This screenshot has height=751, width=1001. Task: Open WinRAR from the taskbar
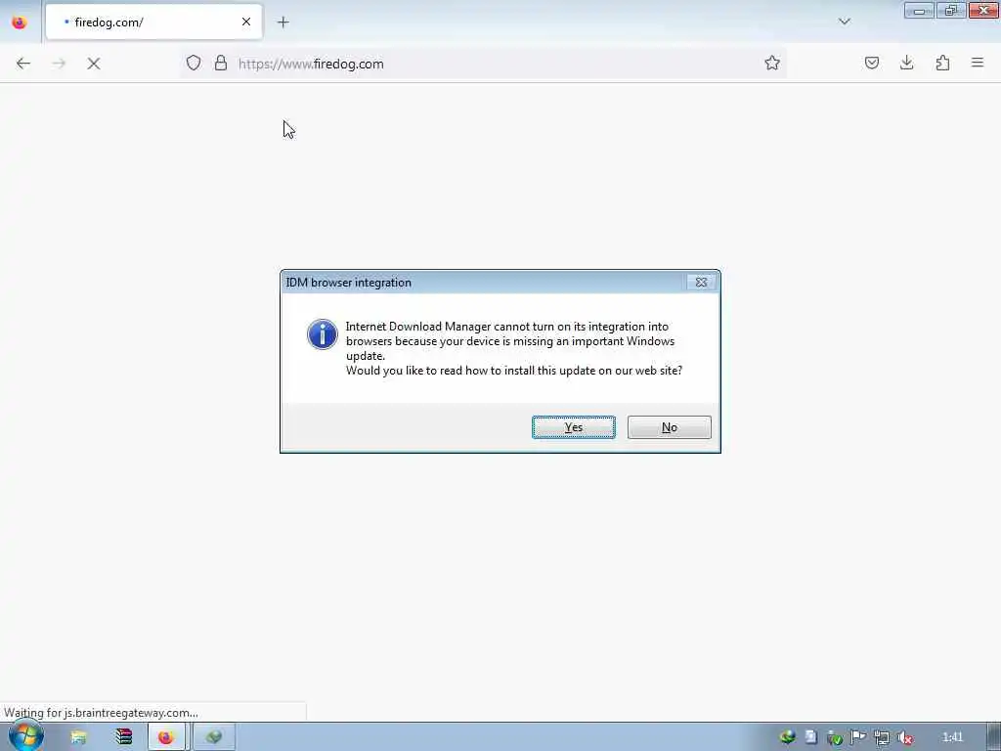tap(124, 737)
